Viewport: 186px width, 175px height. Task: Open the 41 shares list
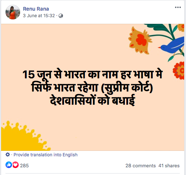[169, 165]
